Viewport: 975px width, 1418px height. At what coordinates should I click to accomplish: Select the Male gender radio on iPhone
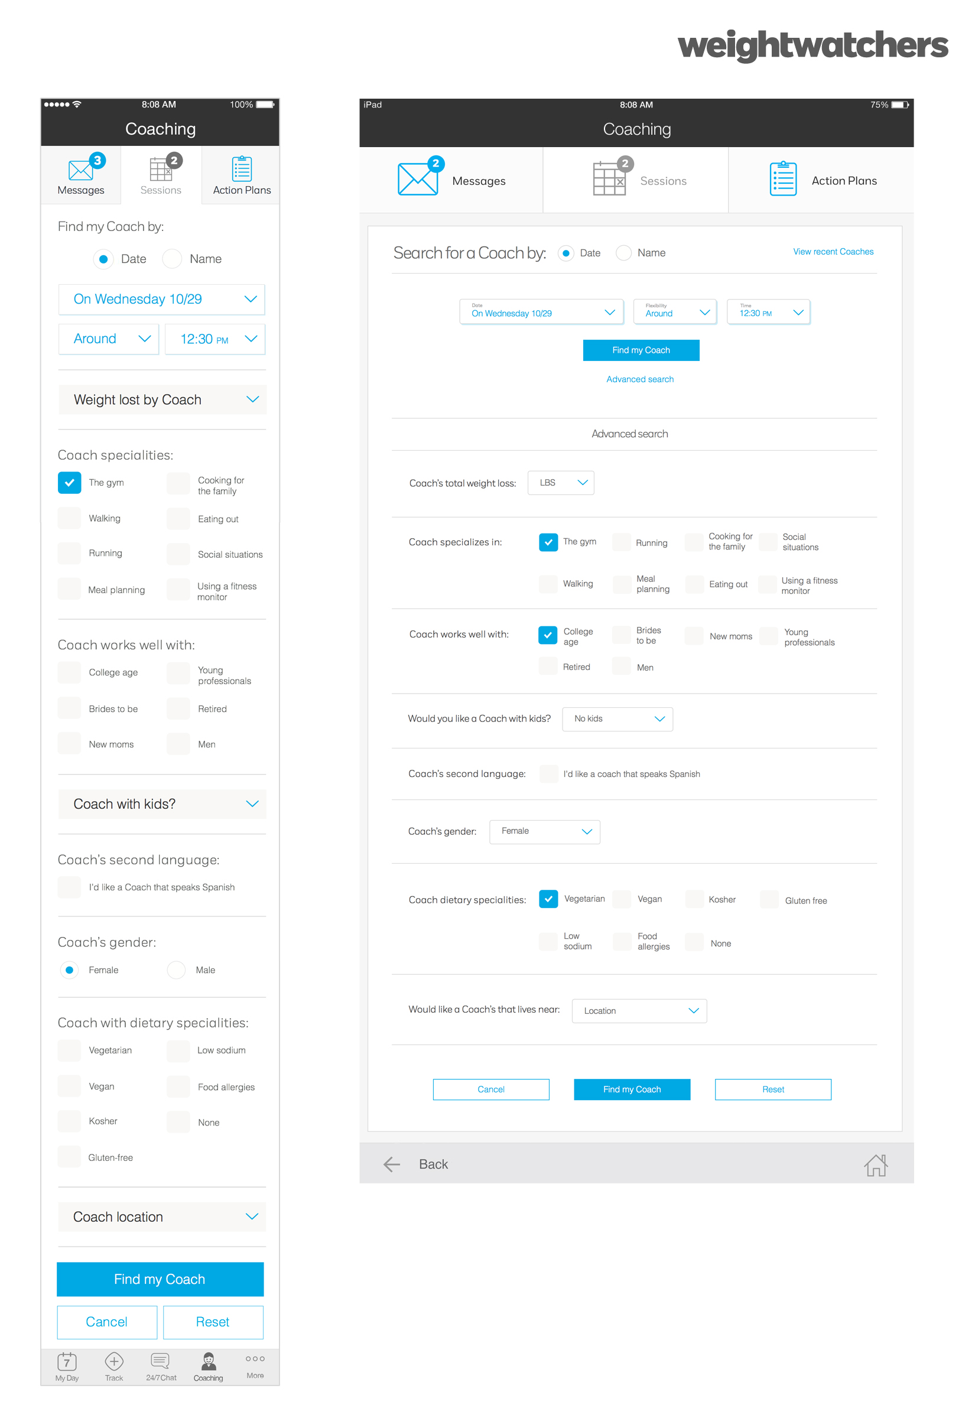pyautogui.click(x=176, y=970)
